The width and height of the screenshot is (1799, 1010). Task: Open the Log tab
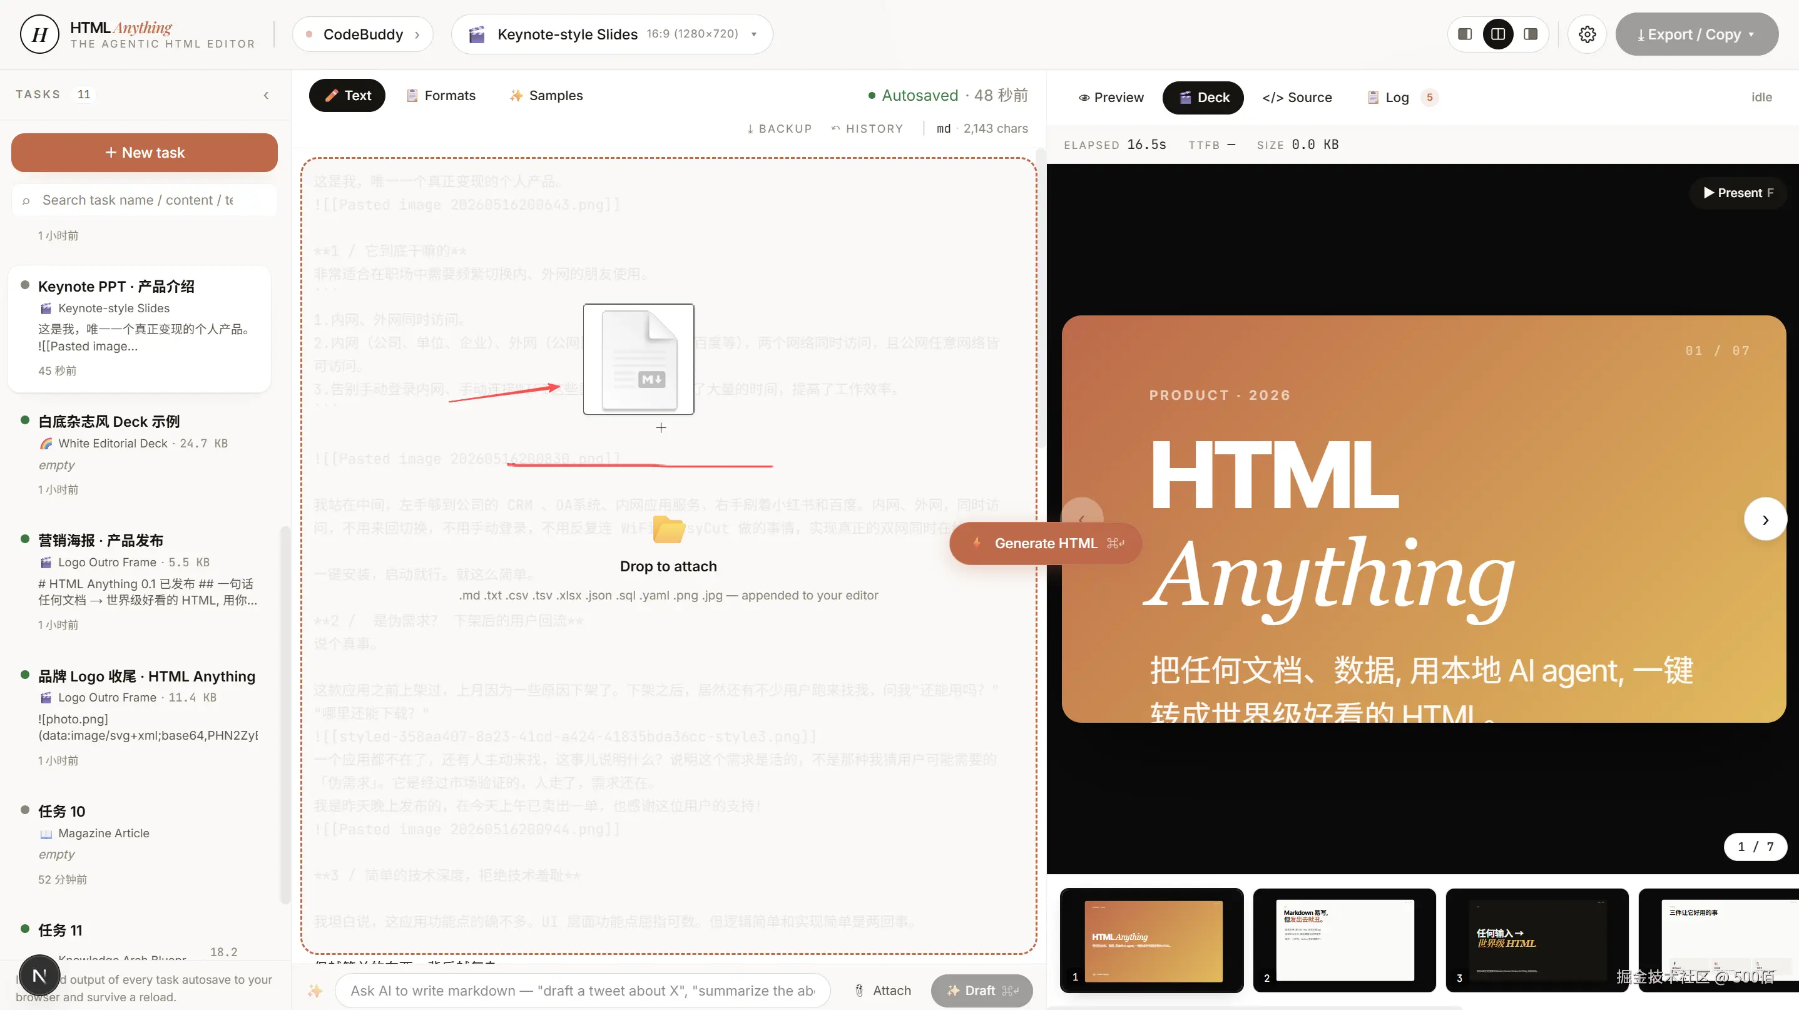(x=1402, y=98)
